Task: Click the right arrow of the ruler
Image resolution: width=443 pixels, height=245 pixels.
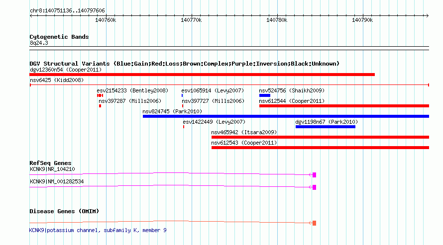Action: click(x=427, y=16)
